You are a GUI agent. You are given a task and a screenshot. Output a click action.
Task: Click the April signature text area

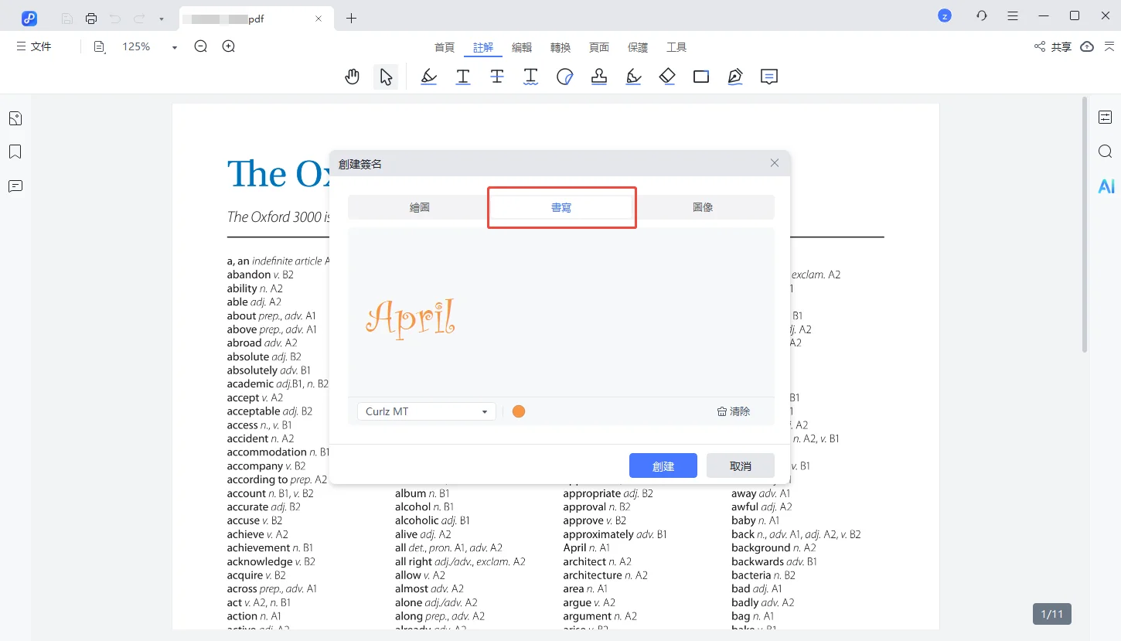tap(410, 319)
